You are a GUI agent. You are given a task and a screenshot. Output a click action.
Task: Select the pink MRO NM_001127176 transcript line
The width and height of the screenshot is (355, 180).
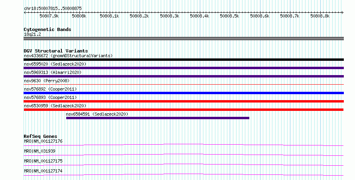tap(183, 145)
